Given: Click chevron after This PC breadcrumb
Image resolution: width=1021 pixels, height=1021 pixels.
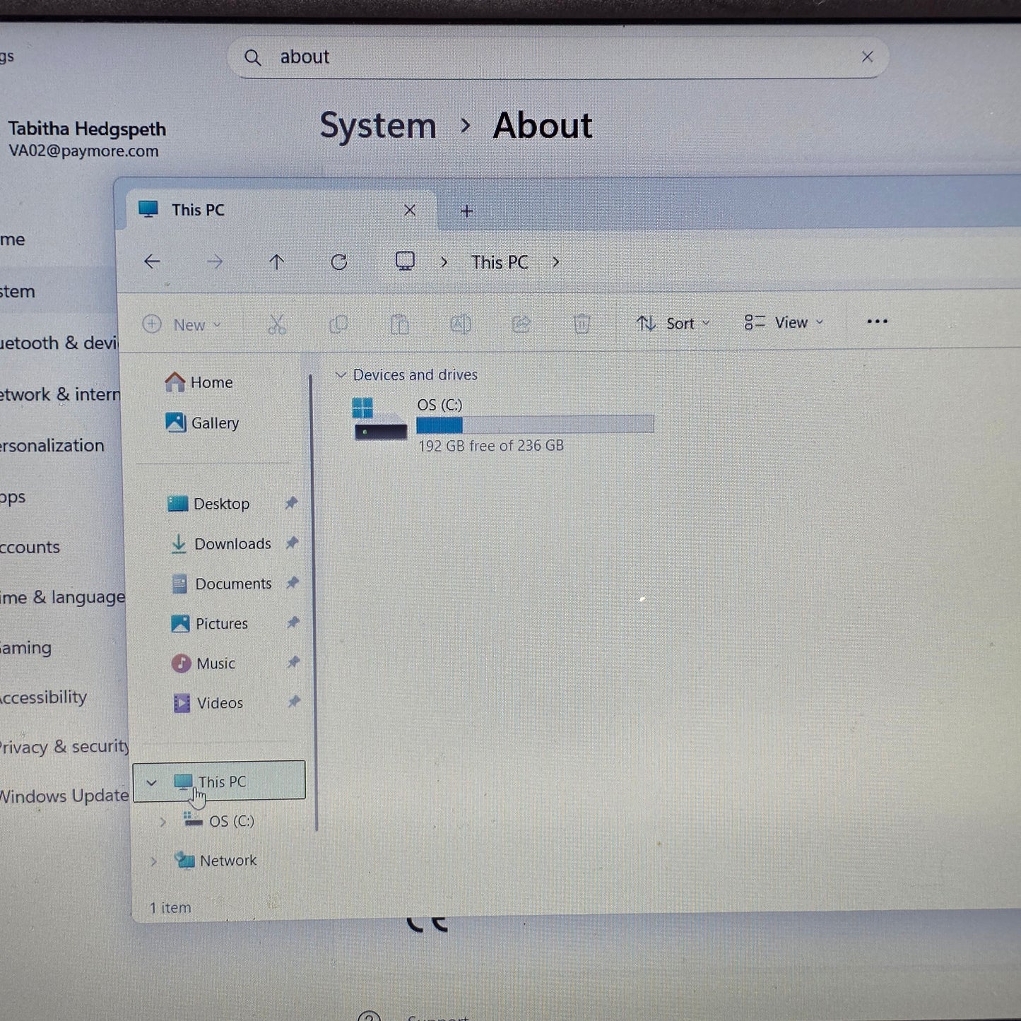Looking at the screenshot, I should (x=556, y=262).
